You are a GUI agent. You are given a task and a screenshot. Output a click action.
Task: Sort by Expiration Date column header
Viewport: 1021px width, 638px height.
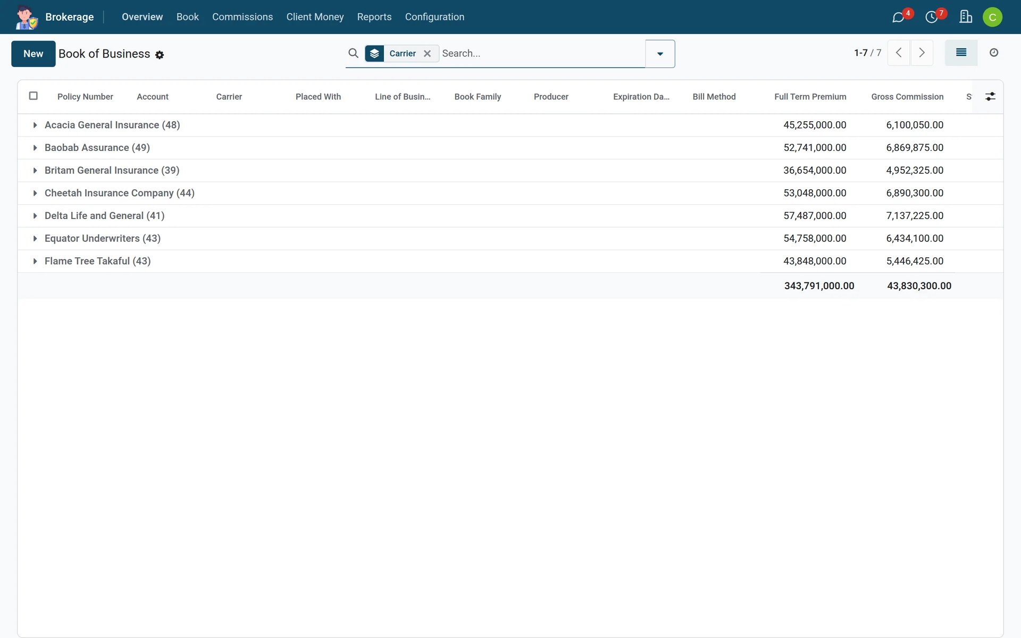(x=641, y=97)
